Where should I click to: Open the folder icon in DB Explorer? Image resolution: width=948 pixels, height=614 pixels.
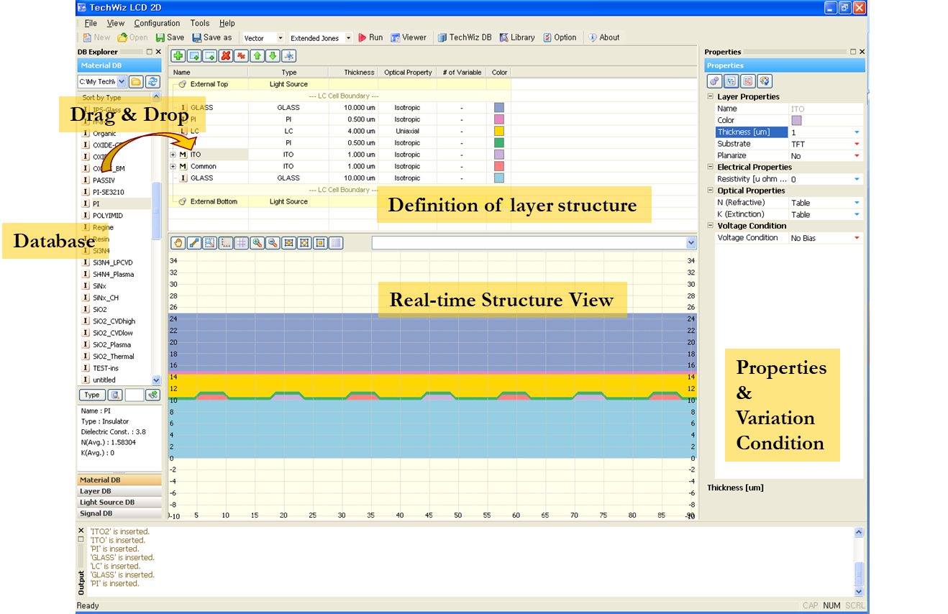pos(136,82)
